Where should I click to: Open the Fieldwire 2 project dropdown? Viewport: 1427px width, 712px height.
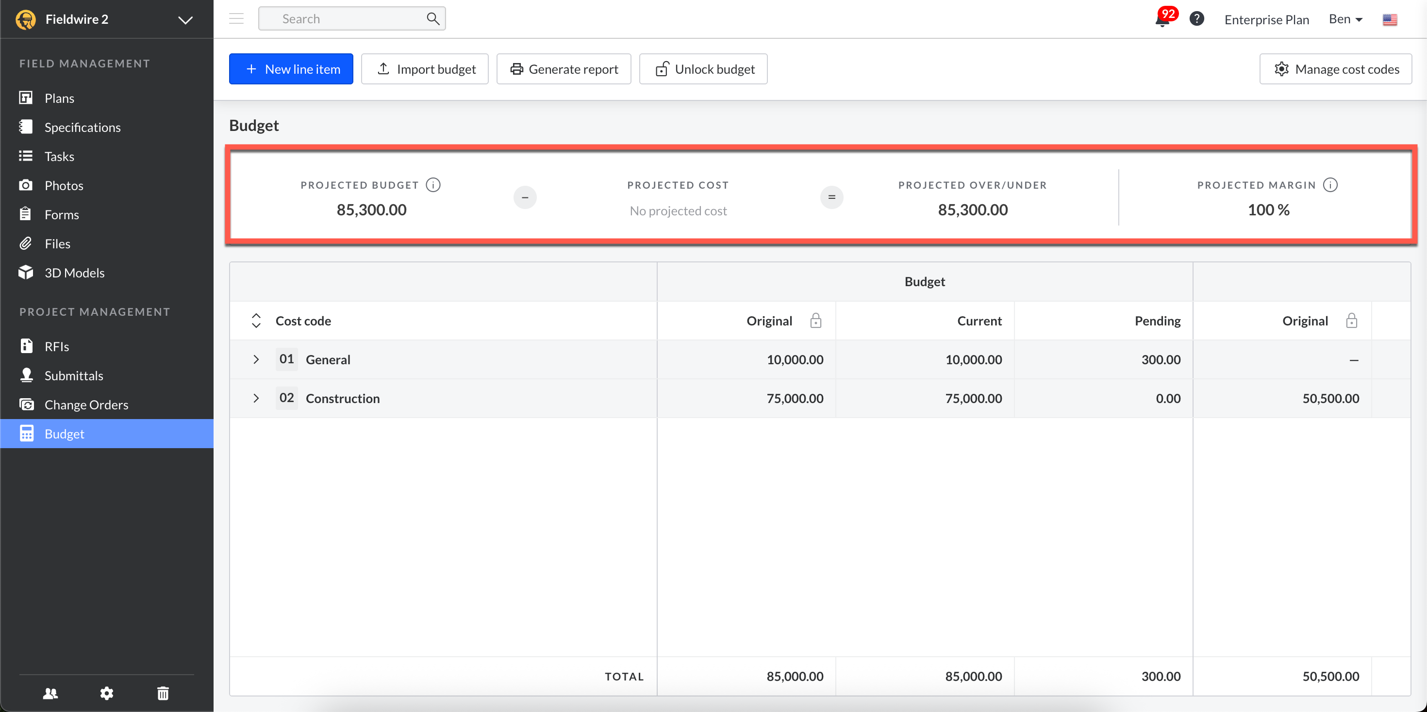point(185,20)
